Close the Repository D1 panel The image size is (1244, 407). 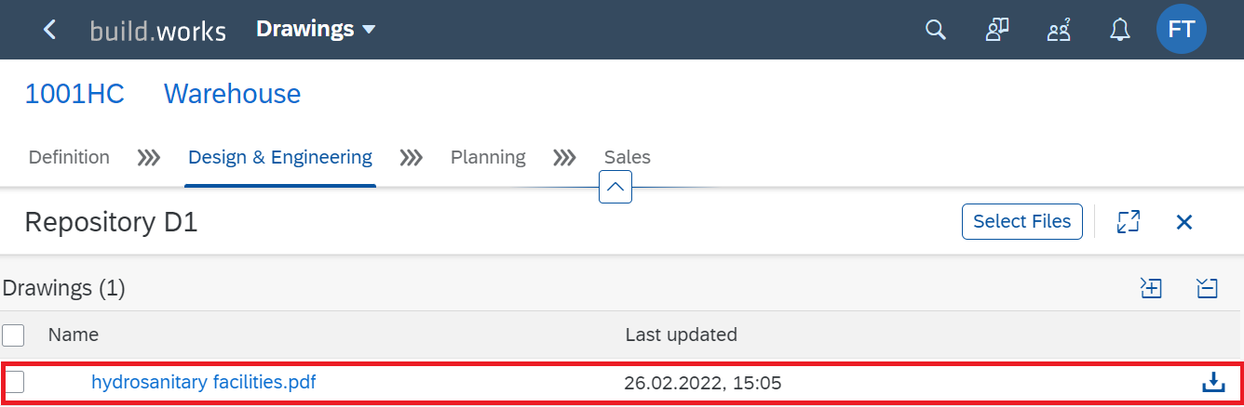[1184, 222]
